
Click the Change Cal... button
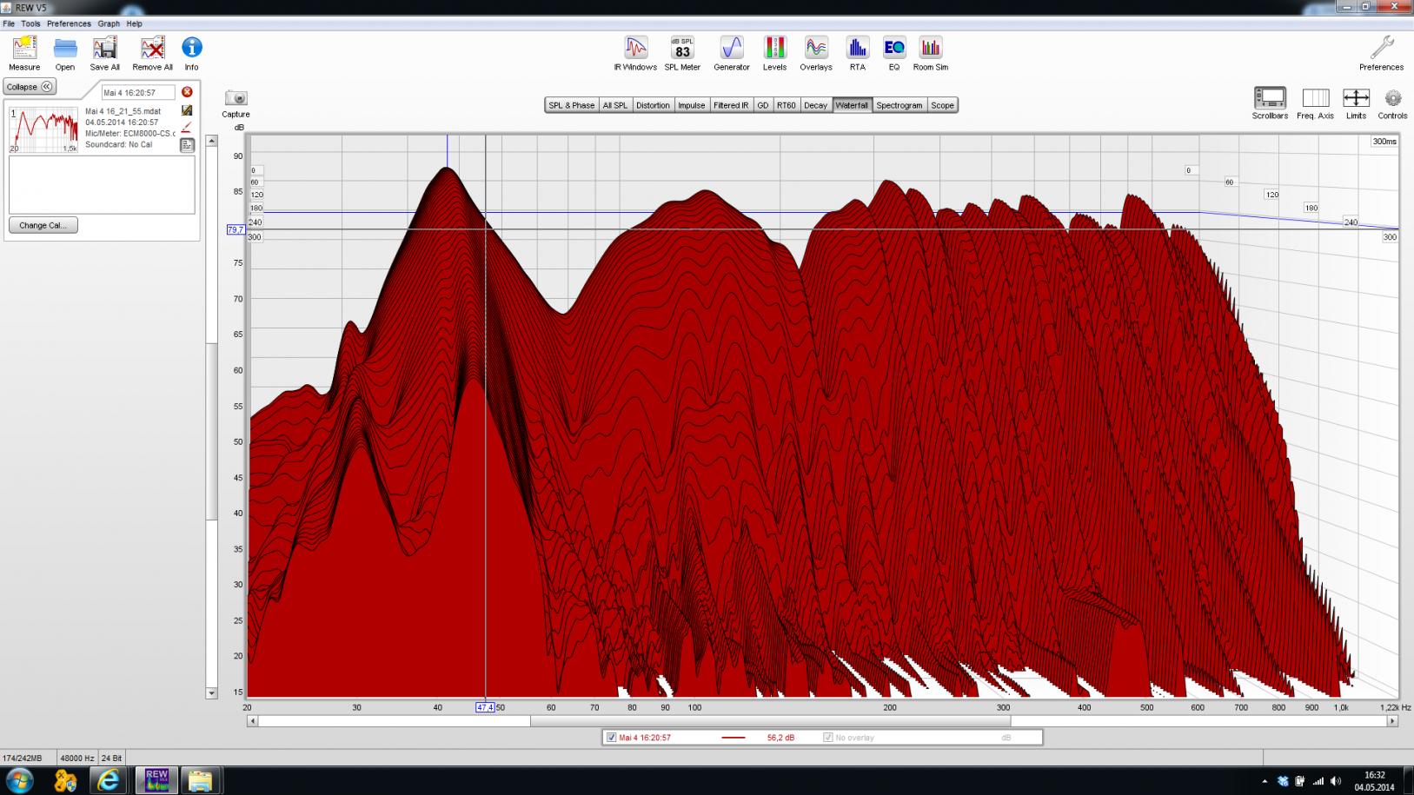point(43,225)
